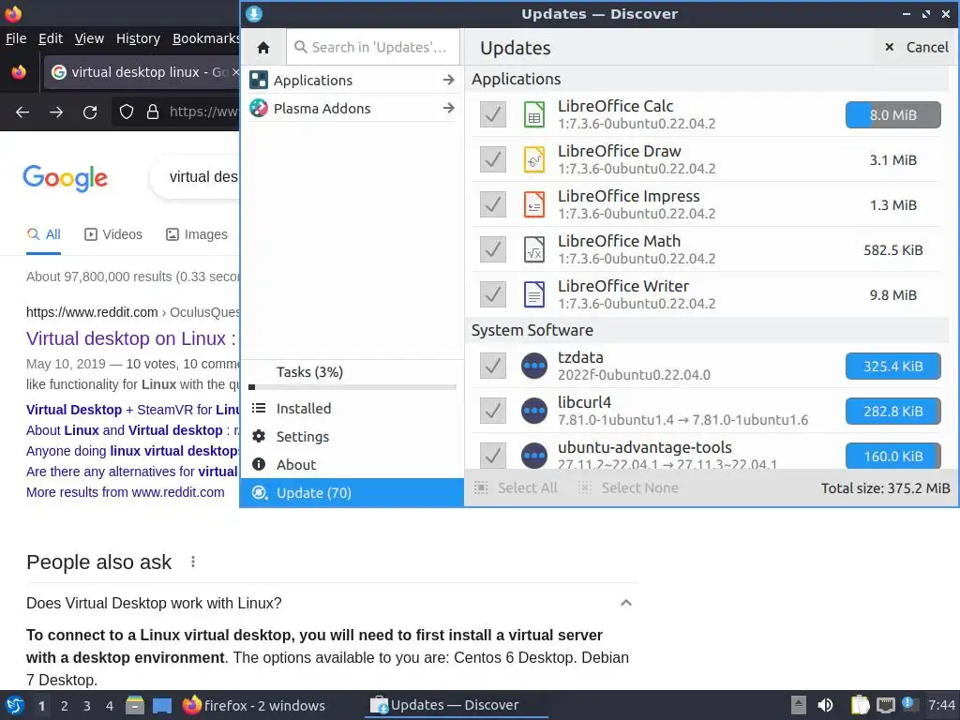Go forward in Firefox

point(56,112)
